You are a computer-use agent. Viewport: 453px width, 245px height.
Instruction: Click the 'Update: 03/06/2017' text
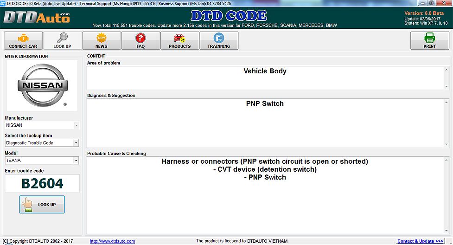click(x=422, y=19)
